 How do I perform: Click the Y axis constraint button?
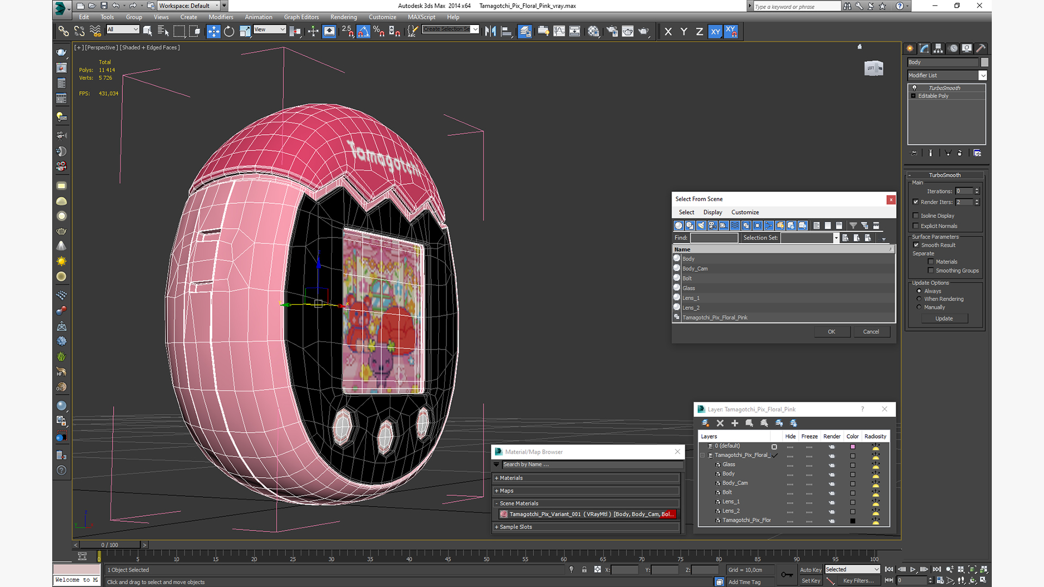(x=684, y=32)
